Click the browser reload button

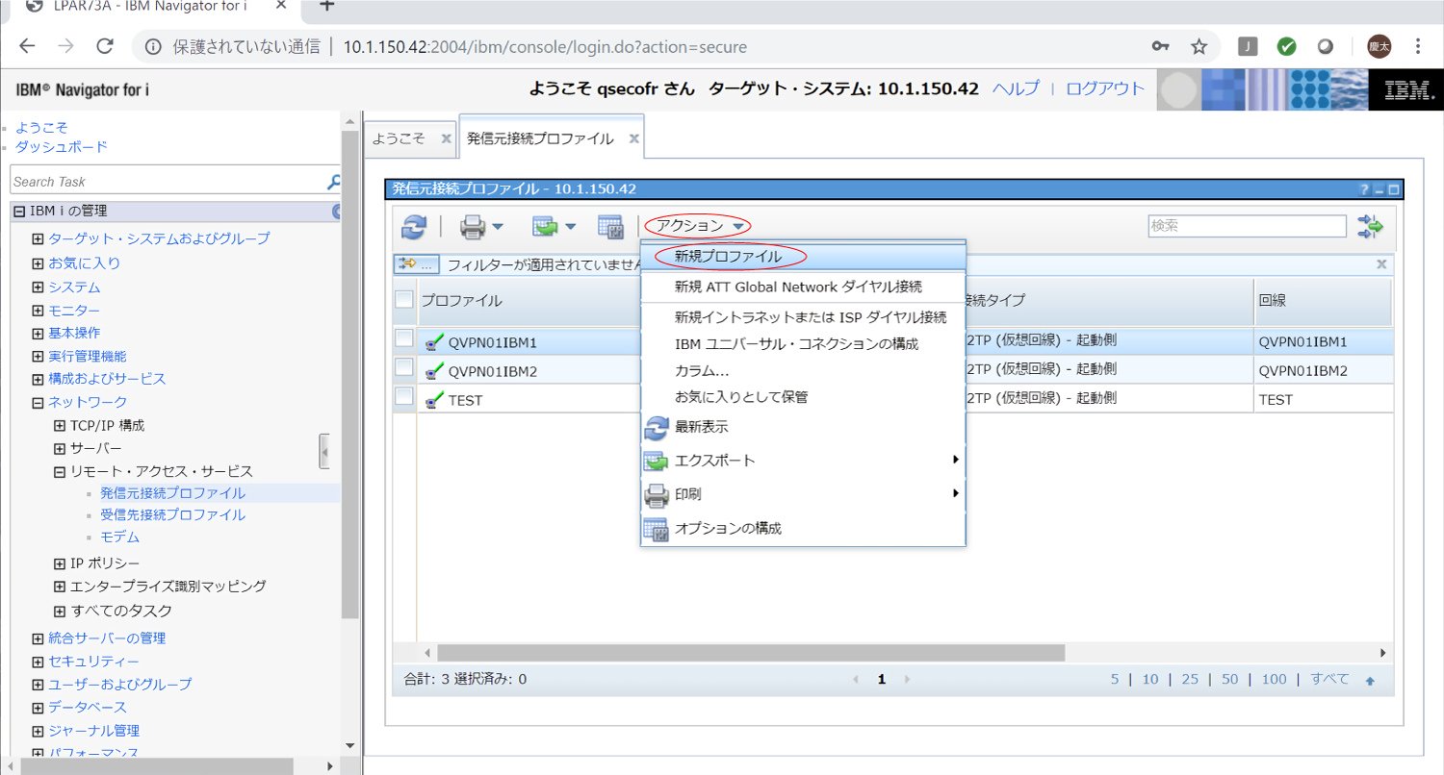pyautogui.click(x=105, y=46)
